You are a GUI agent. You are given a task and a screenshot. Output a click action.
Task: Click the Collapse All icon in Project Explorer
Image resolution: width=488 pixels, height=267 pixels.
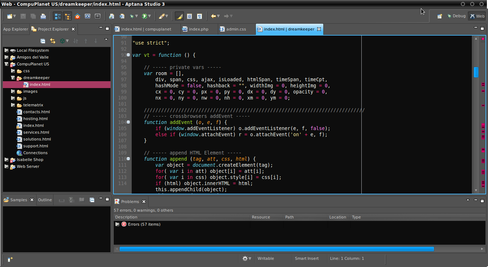[x=43, y=41]
